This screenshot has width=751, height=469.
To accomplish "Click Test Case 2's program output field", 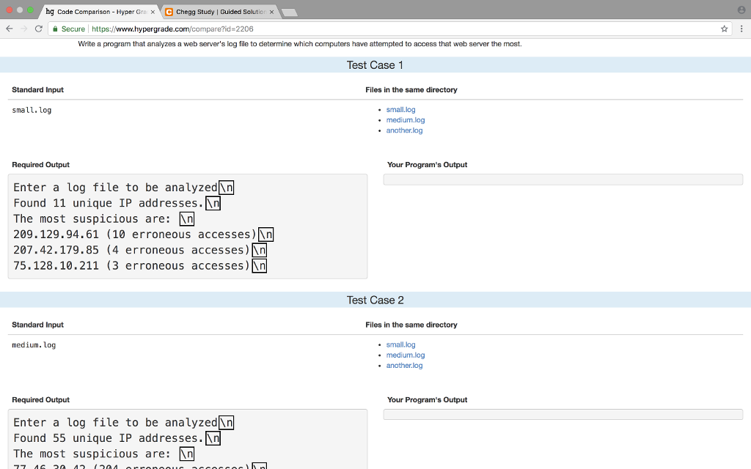I will (562, 414).
